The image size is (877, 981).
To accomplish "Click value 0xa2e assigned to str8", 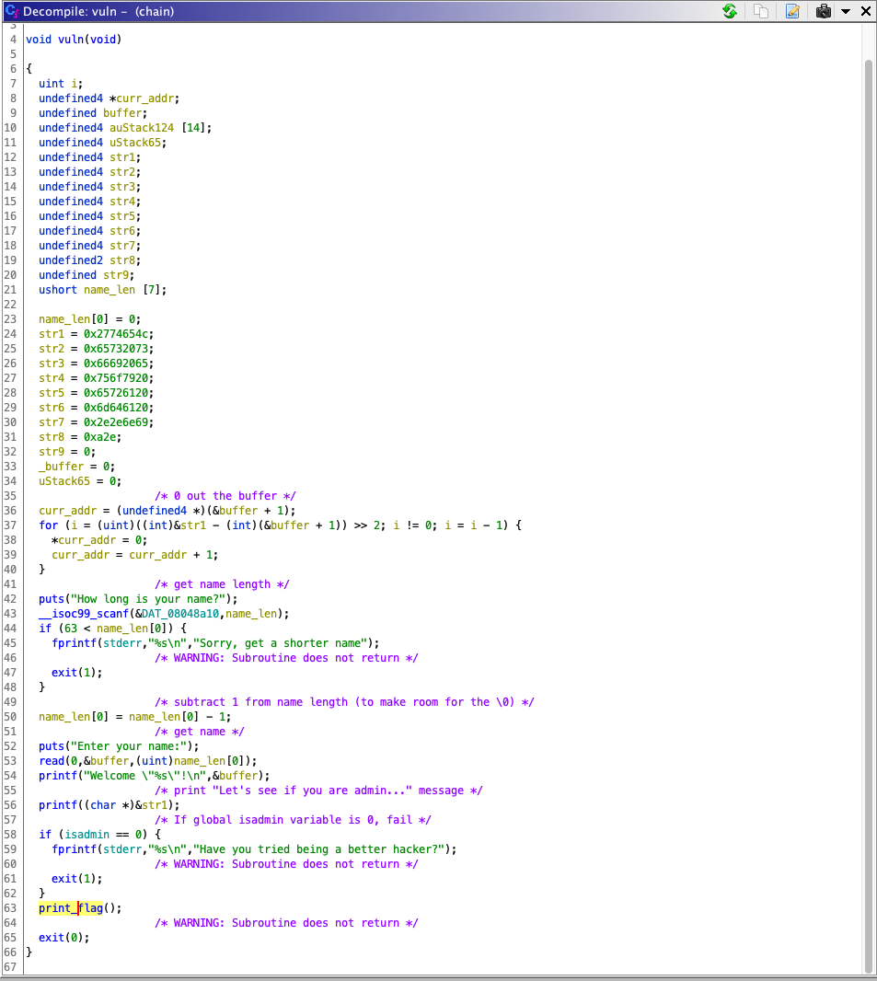I will [99, 437].
